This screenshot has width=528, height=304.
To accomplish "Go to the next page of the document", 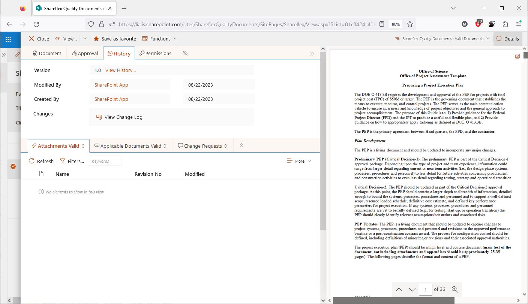I will [412, 289].
